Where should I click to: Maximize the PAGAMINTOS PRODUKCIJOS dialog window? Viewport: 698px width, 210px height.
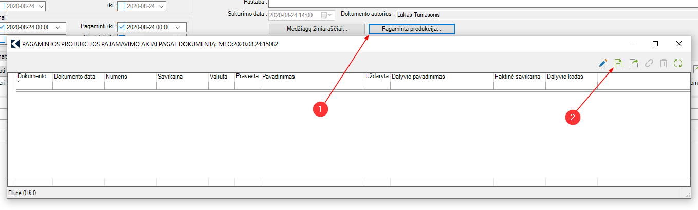(x=655, y=44)
